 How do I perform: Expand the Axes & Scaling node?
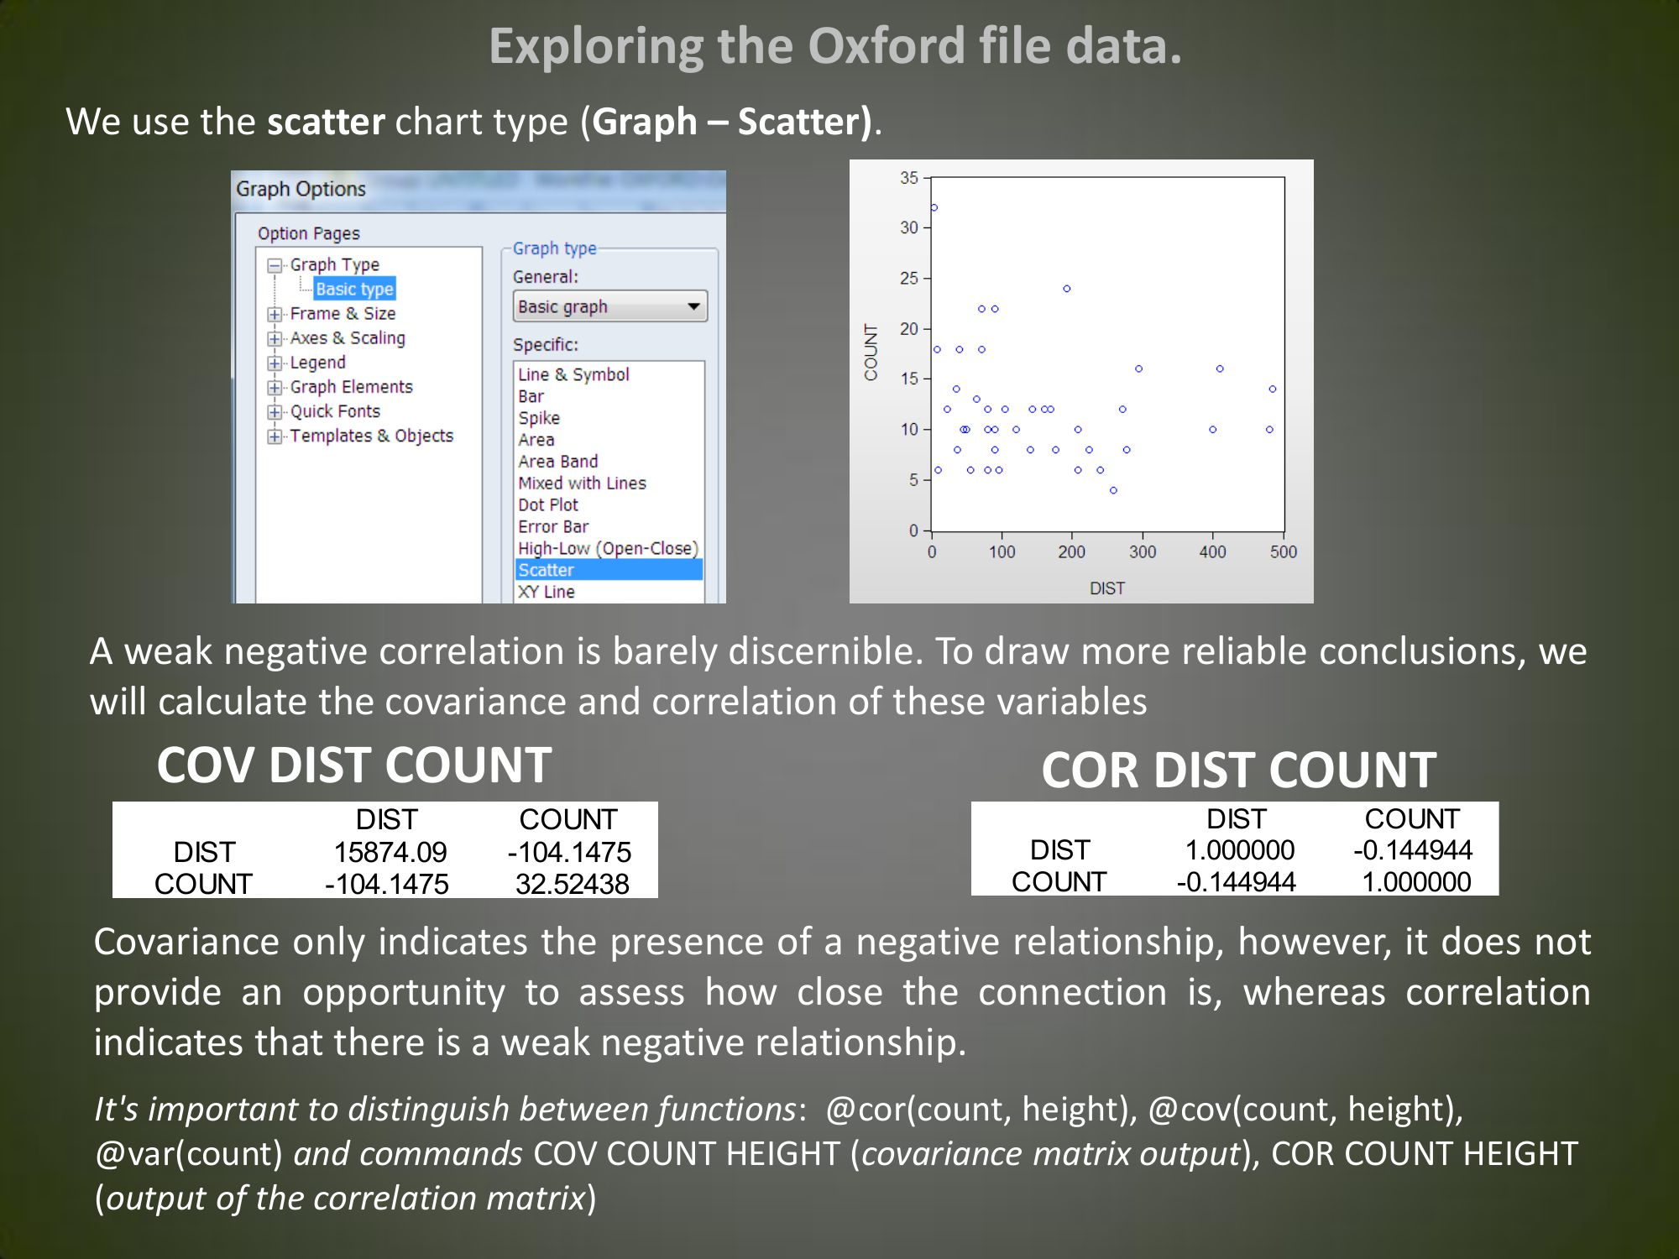[274, 339]
